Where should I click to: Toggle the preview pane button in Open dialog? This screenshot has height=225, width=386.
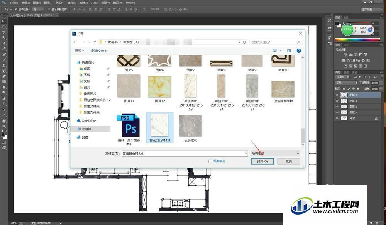click(x=289, y=51)
